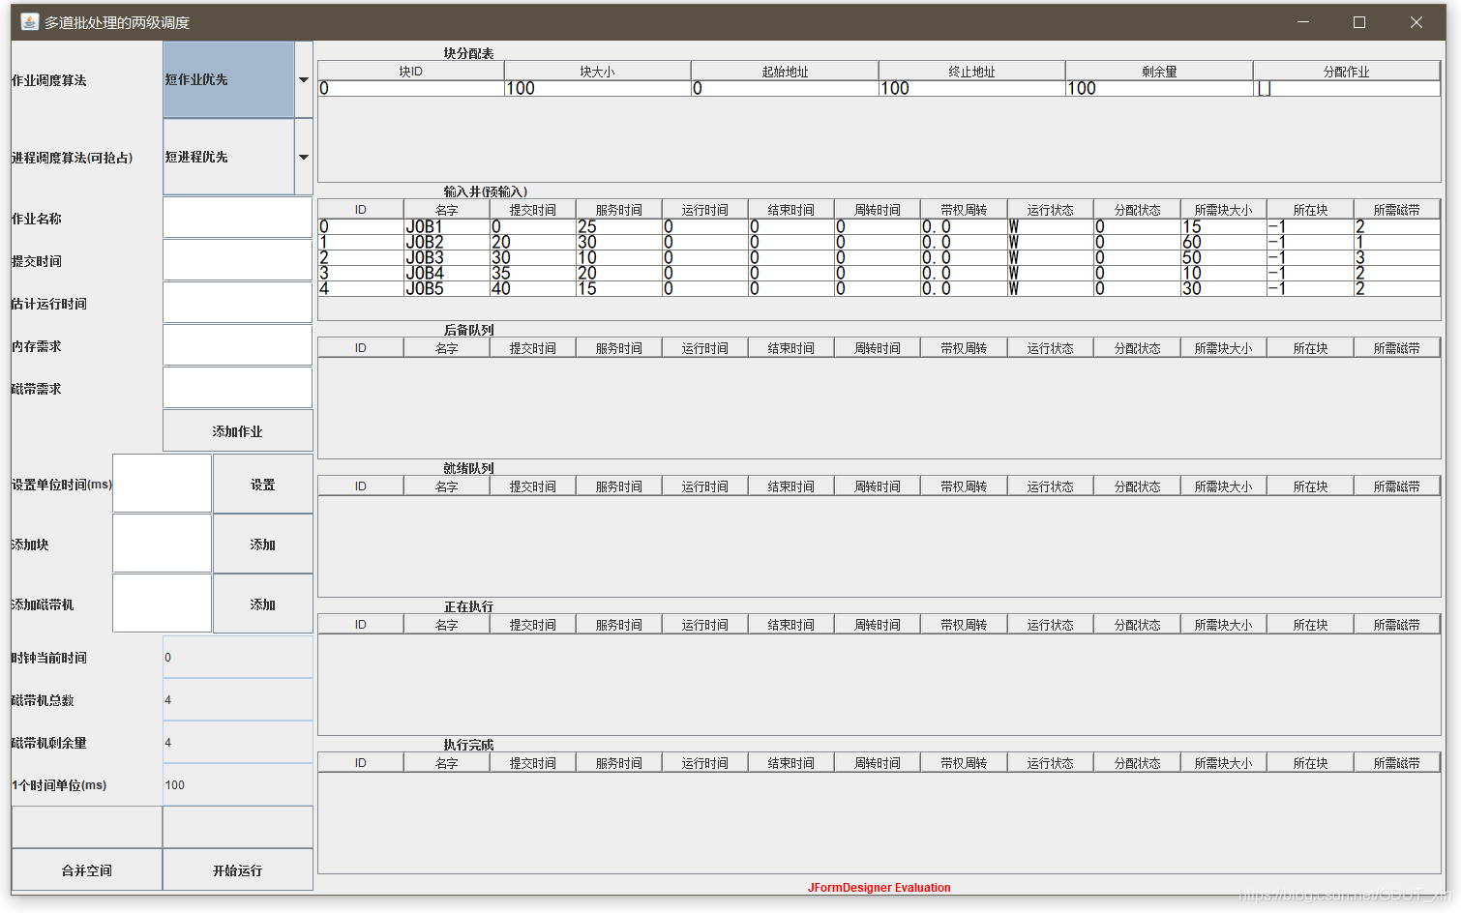Select JOB1 row name cell
The image size is (1461, 913).
[447, 226]
